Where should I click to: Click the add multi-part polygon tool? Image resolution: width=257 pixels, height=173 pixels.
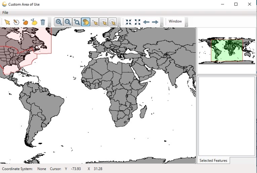click(34, 22)
